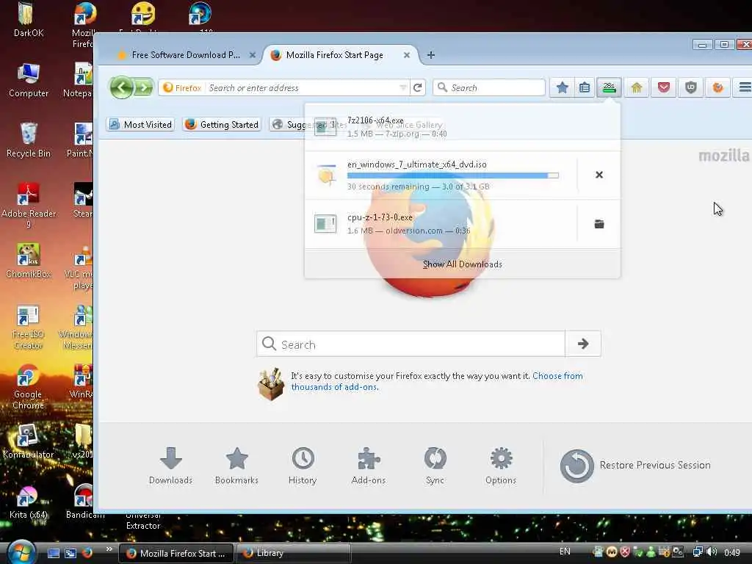
Task: Select the ChomikBox desktop shortcut
Action: [29, 261]
